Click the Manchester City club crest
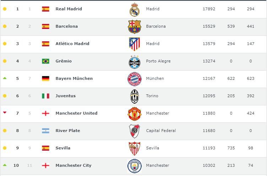Screen dimensions: 267x176 [135, 166]
